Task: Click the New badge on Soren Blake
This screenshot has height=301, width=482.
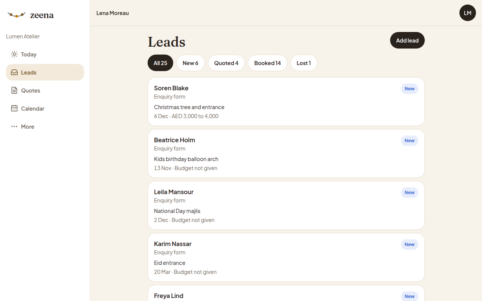Action: pyautogui.click(x=410, y=89)
